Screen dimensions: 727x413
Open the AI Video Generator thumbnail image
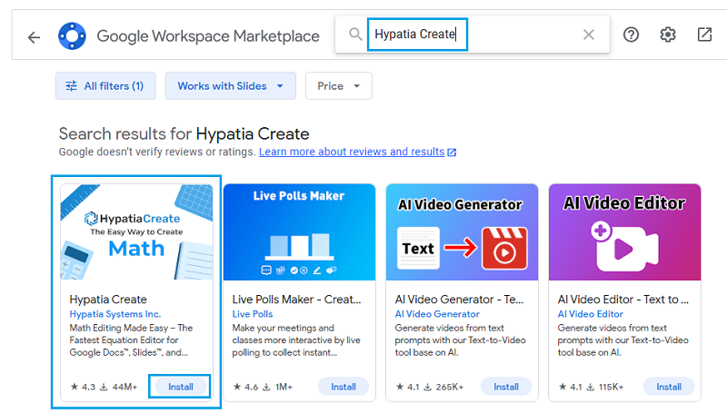462,232
